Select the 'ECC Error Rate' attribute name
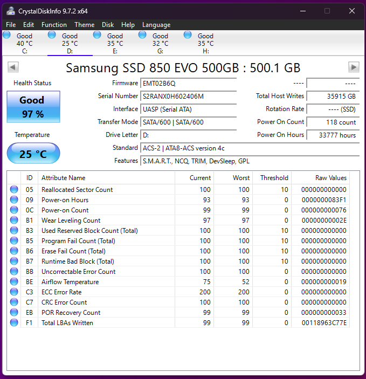Screen dimensions: 366x379 pos(61,292)
